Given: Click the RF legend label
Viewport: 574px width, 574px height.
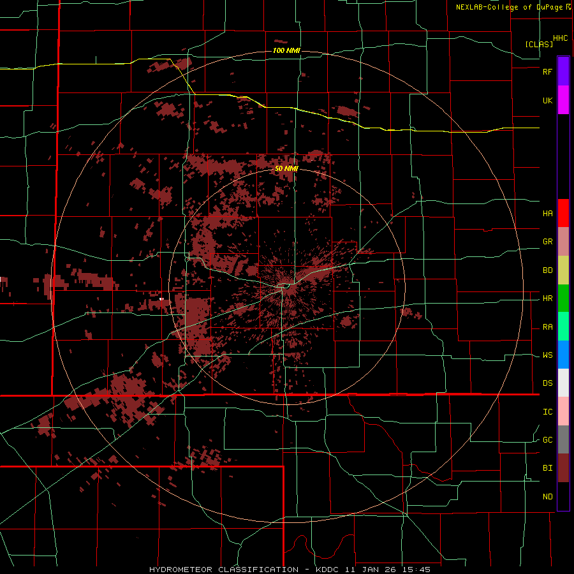Looking at the screenshot, I should pos(547,71).
